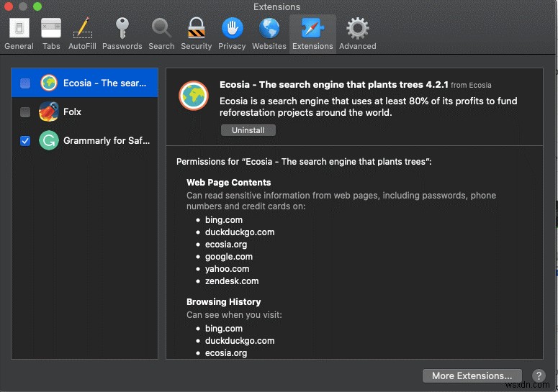Click duckduckgo.com under Browsing History
Viewport: 558px width, 392px height.
(x=240, y=341)
